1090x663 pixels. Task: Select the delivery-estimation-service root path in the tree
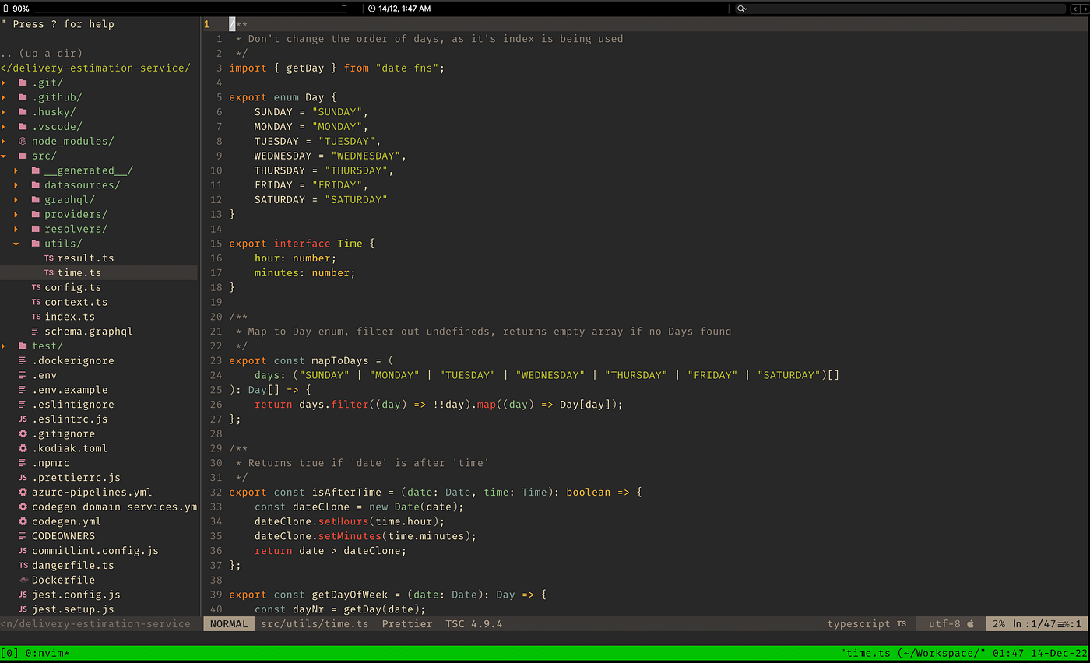pyautogui.click(x=95, y=68)
